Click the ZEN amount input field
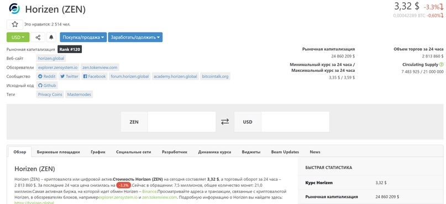Viewport: 446px width, 204px height. click(x=182, y=122)
